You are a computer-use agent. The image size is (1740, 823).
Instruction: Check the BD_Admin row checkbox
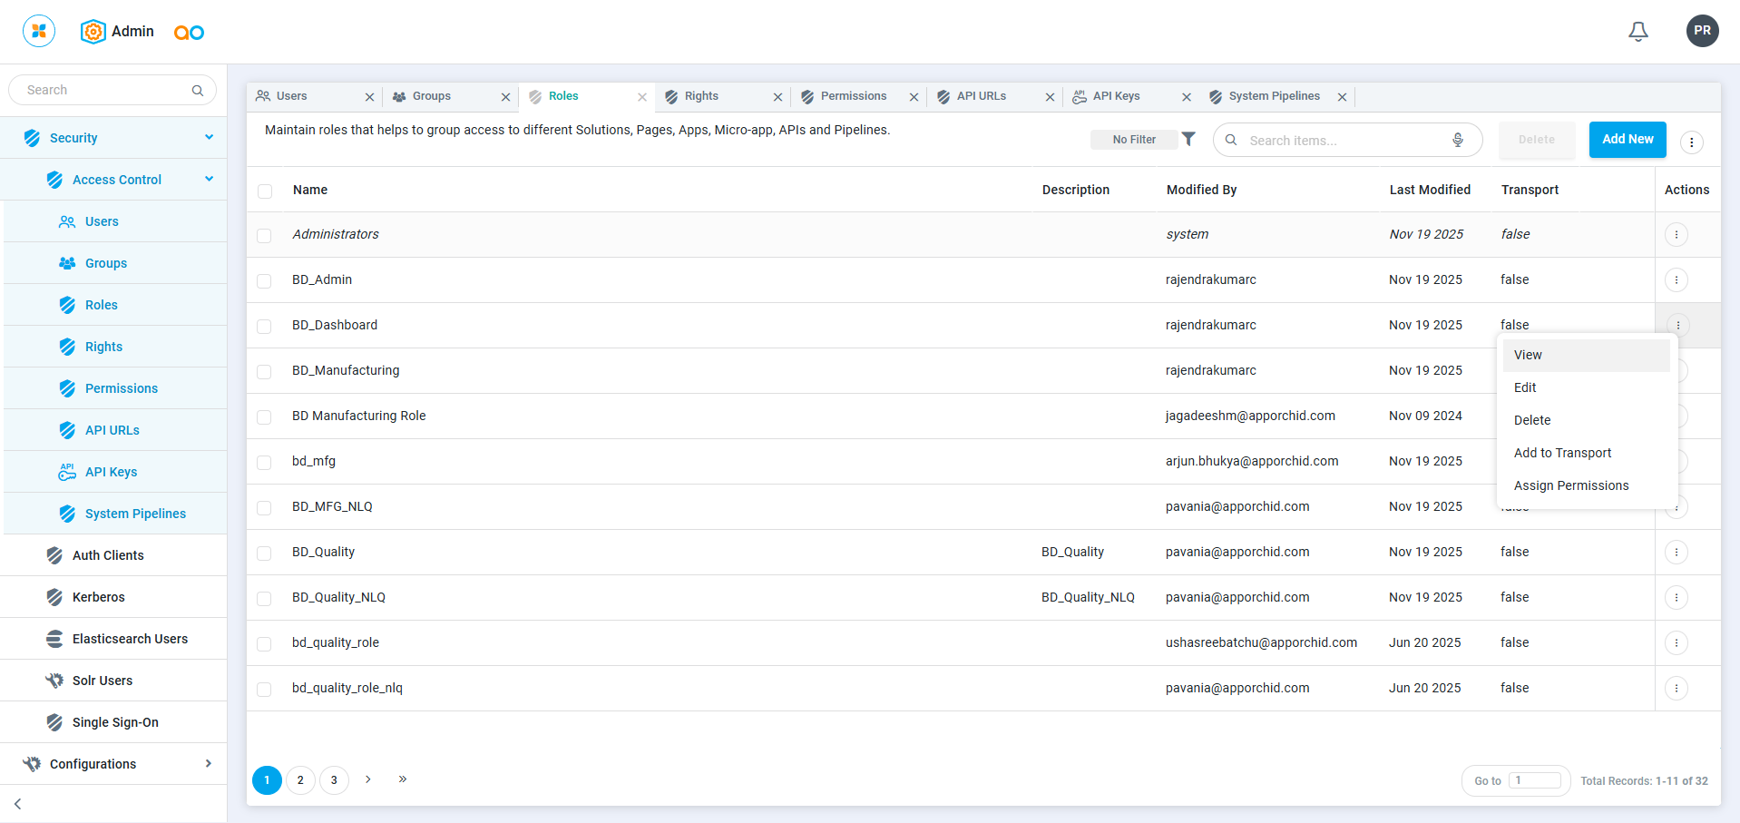pos(264,280)
